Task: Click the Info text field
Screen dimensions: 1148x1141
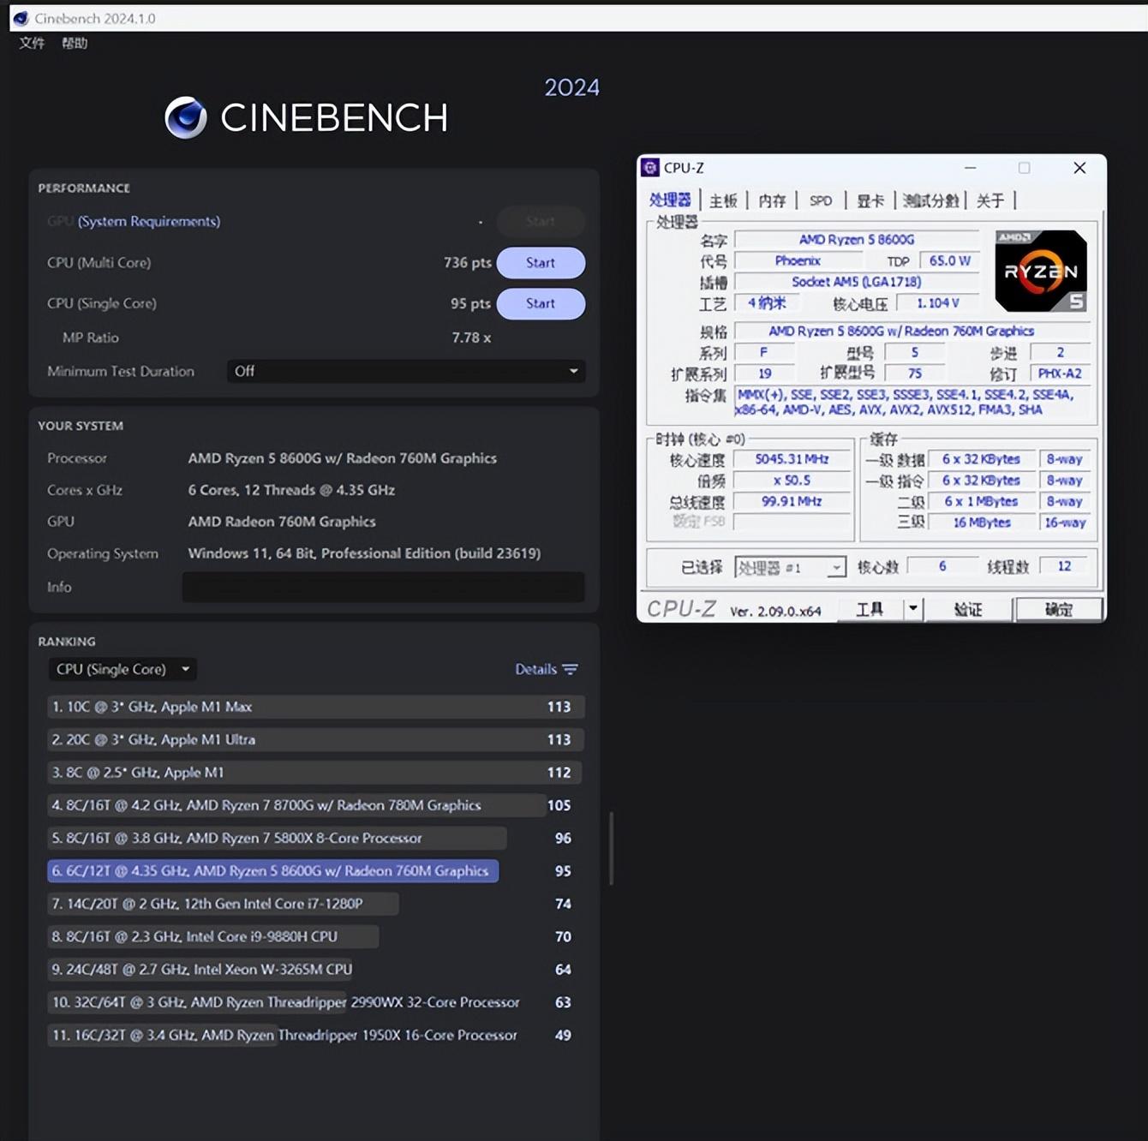Action: tap(383, 587)
